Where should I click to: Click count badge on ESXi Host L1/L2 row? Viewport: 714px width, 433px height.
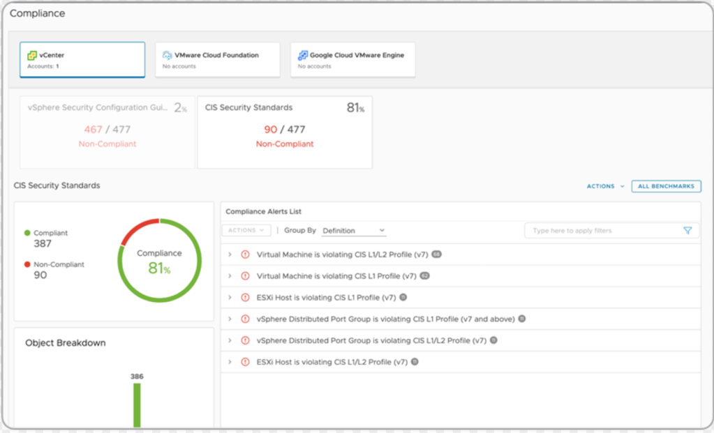point(415,362)
